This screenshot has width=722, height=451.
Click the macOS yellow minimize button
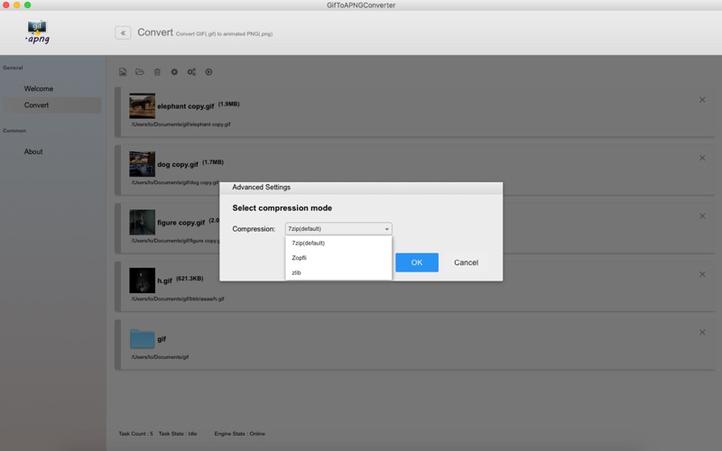(x=16, y=5)
